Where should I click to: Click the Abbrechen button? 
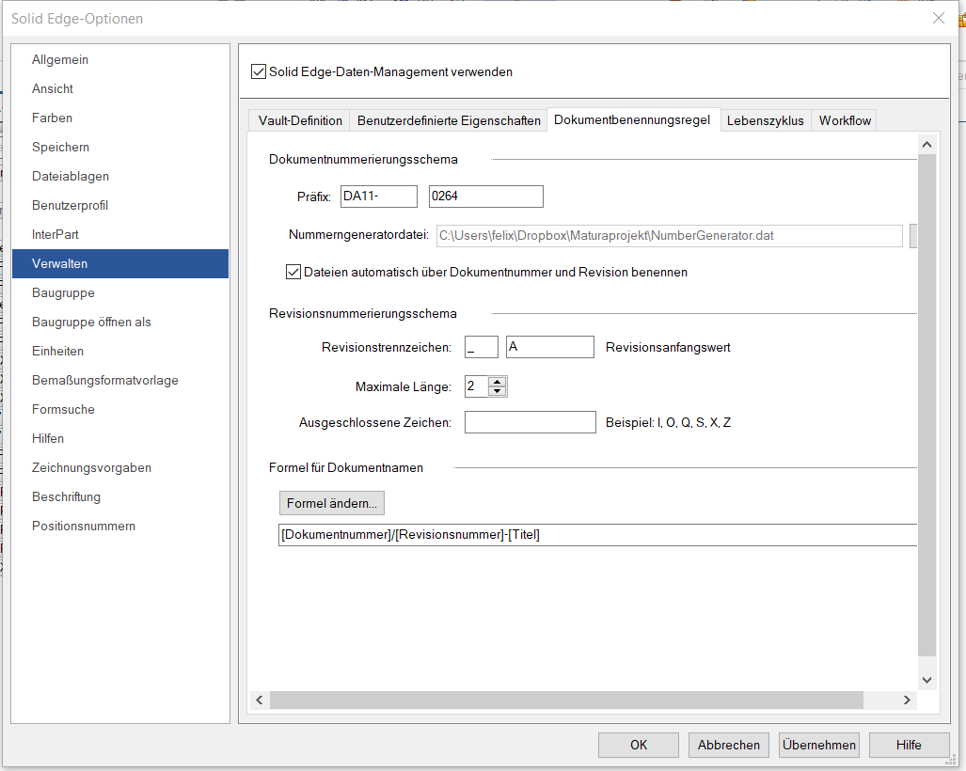click(x=729, y=745)
